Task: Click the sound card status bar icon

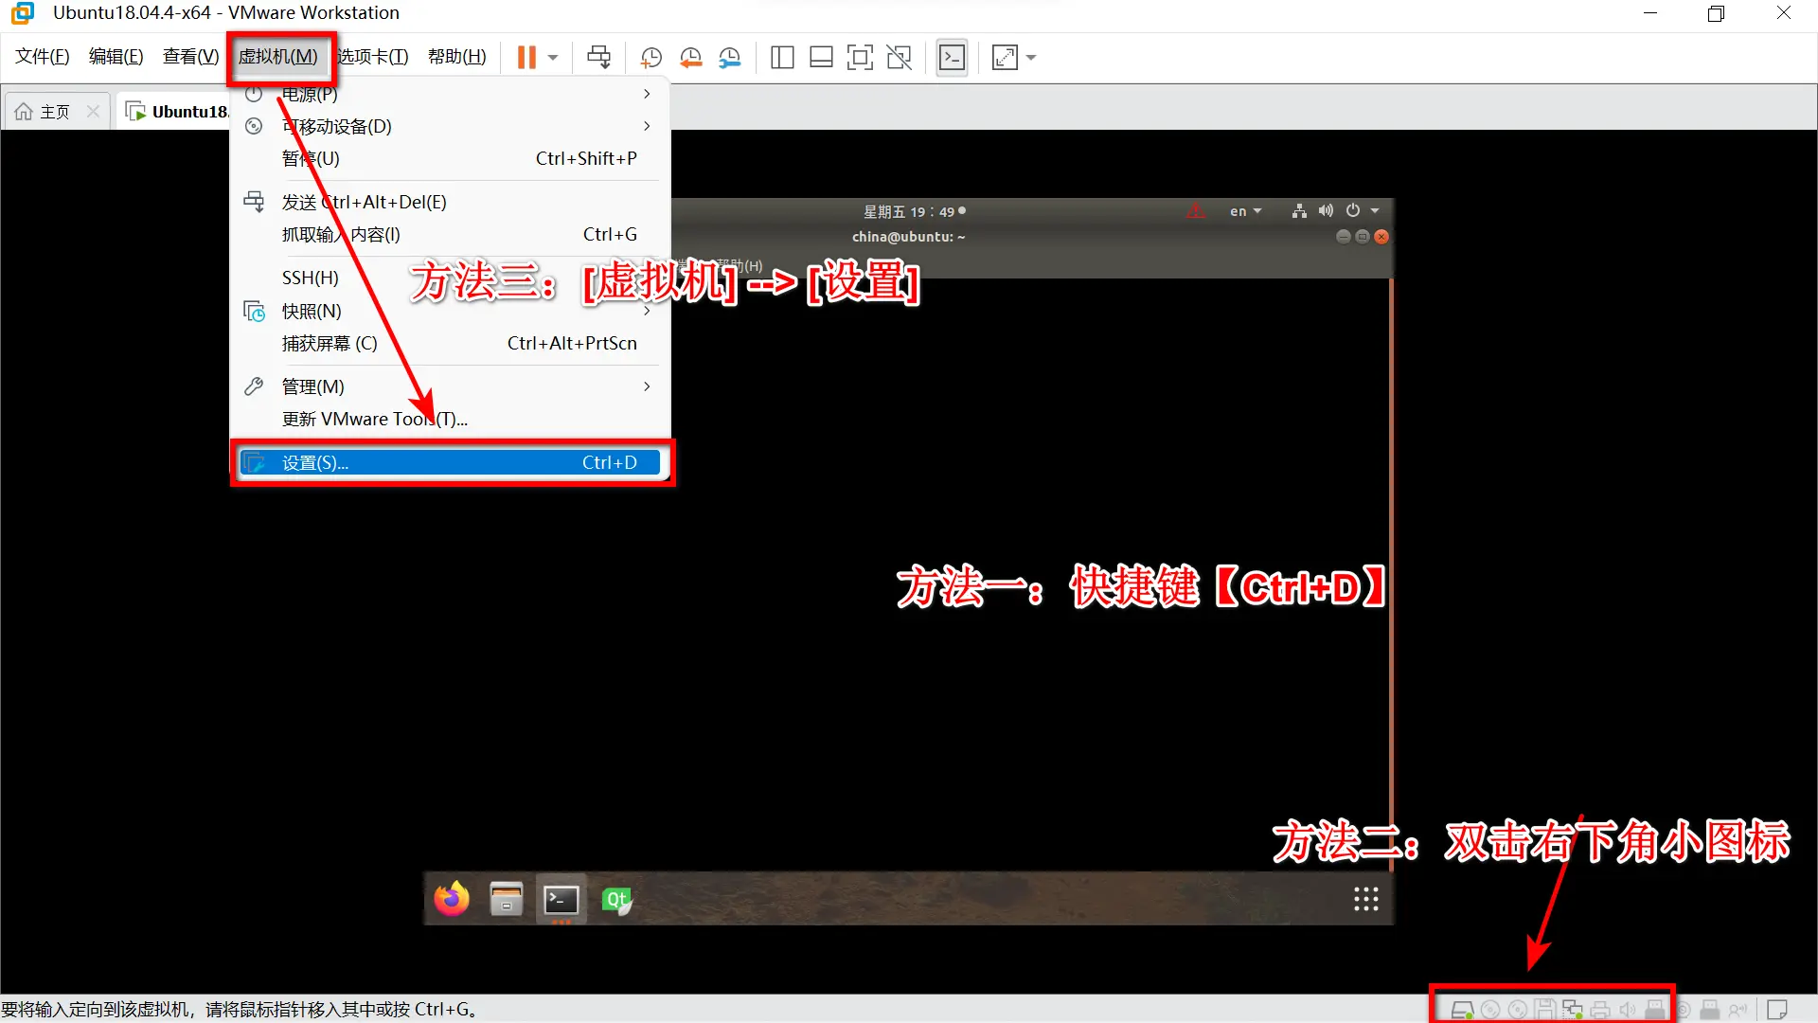Action: [x=1628, y=1010]
